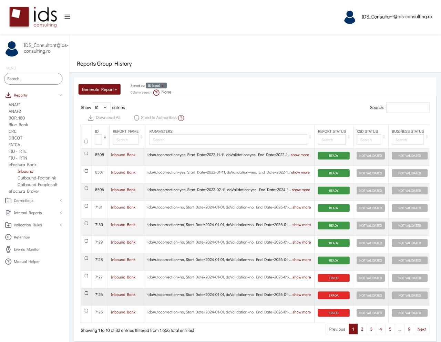The height and width of the screenshot is (342, 441).
Task: Check the row for report 8508
Action: (86, 153)
